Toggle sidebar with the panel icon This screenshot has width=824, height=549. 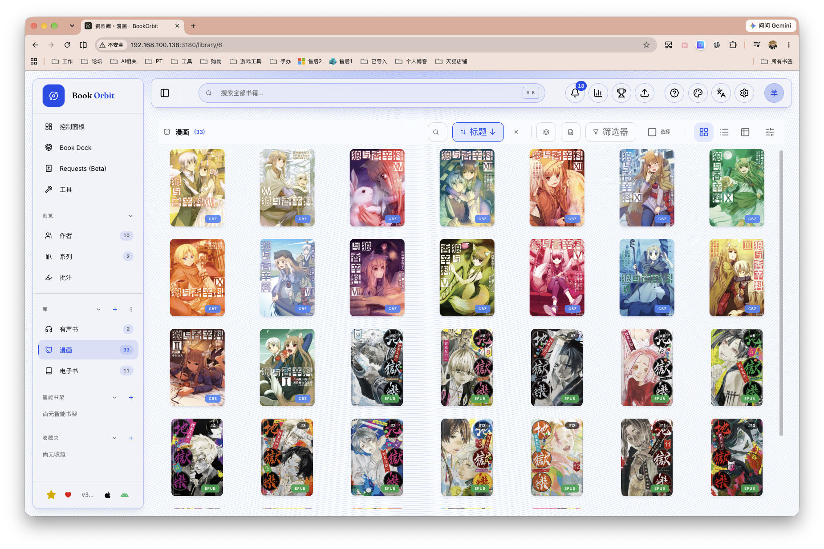[165, 93]
